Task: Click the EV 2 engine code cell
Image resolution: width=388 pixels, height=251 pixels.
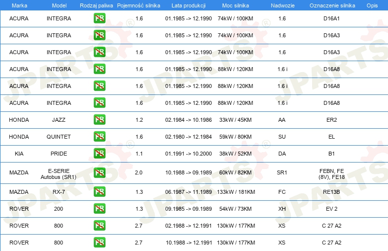Action: click(331, 209)
